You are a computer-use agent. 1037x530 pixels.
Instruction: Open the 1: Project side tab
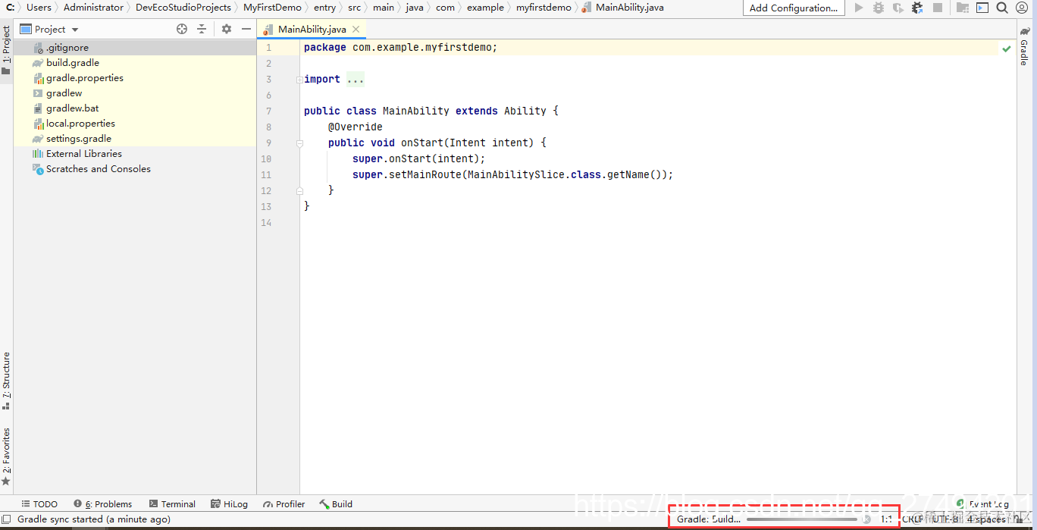pyautogui.click(x=6, y=50)
